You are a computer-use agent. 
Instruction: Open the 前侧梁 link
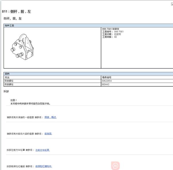pyautogui.click(x=48, y=134)
